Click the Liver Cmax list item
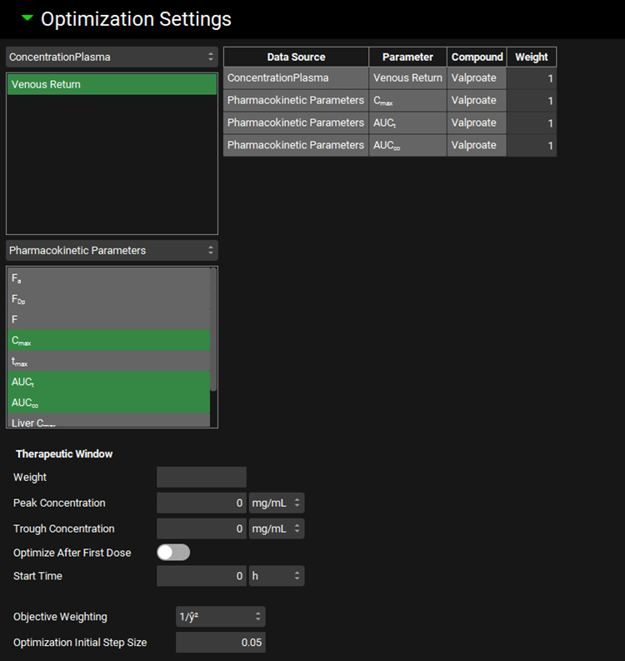The width and height of the screenshot is (625, 661). 108,422
